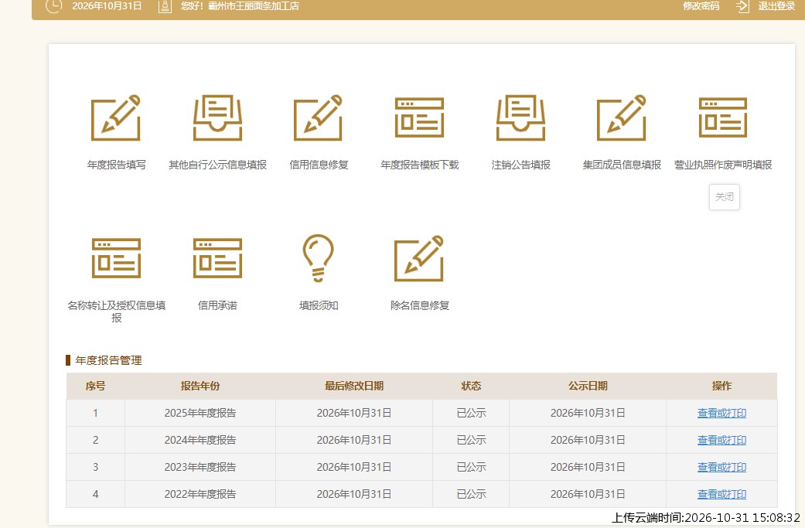Viewport: 805px width, 528px height.
Task: Select the 2022年年度报告 cell
Action: pos(200,495)
